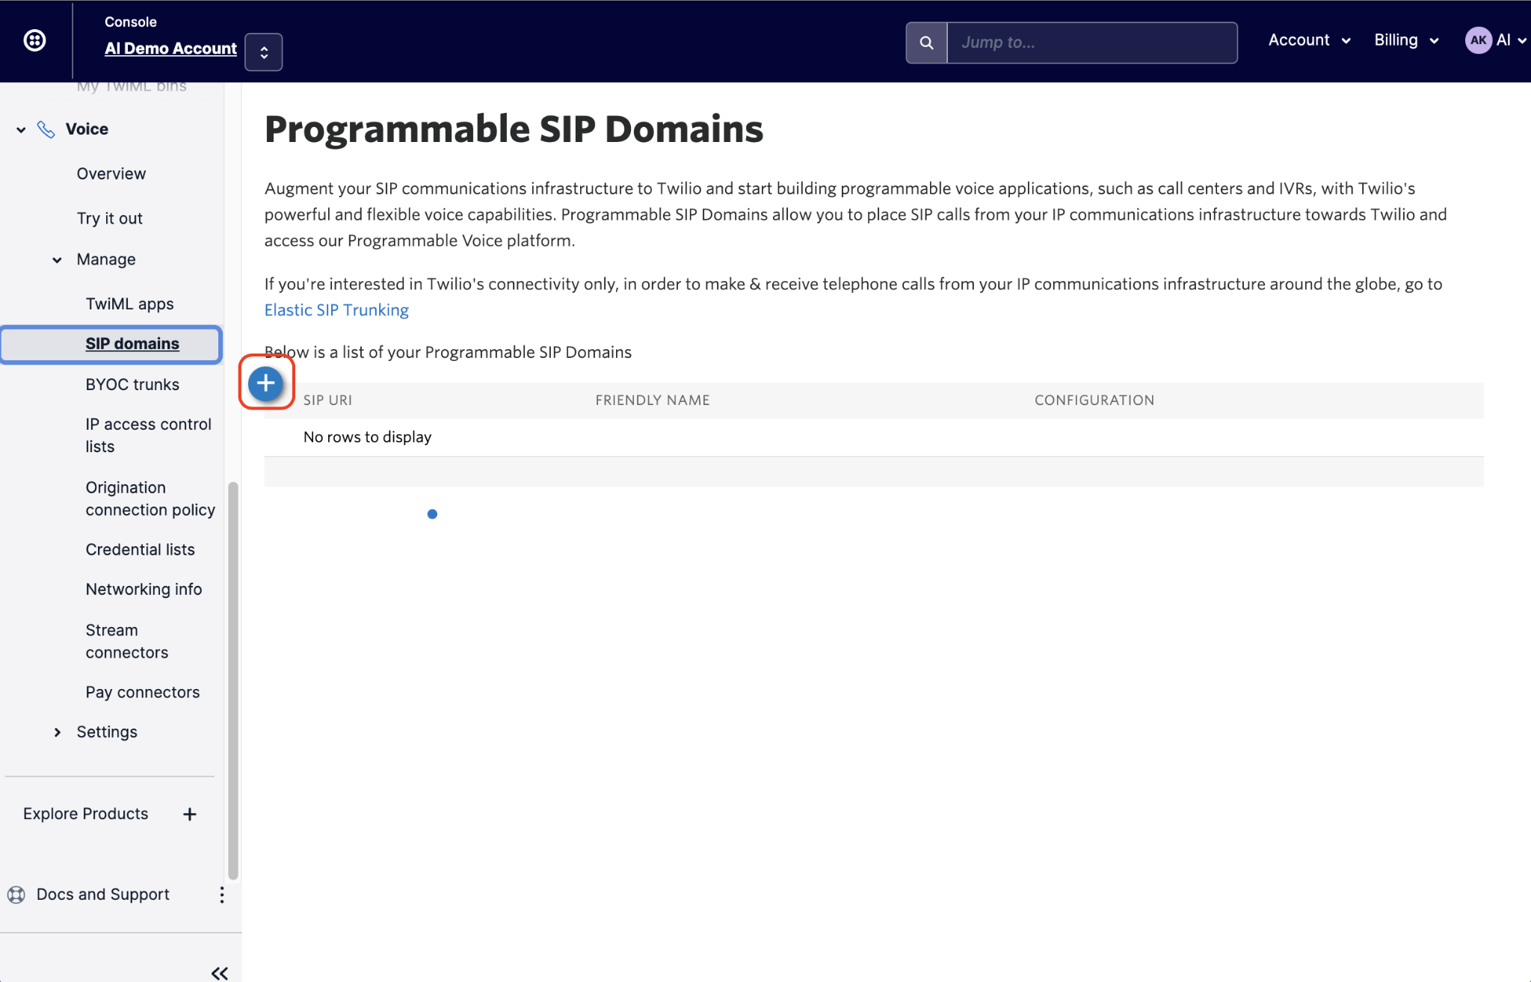Expand the Manage section in sidebar
This screenshot has height=982, width=1531.
tap(57, 258)
